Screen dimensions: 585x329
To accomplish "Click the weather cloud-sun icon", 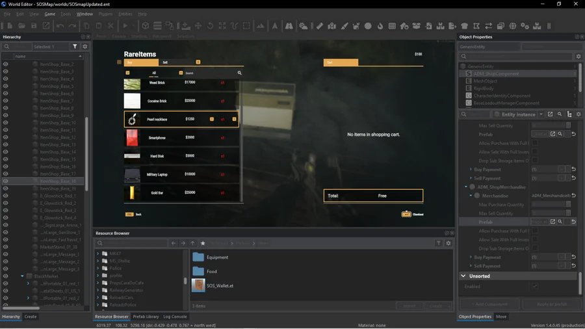I will (x=304, y=26).
